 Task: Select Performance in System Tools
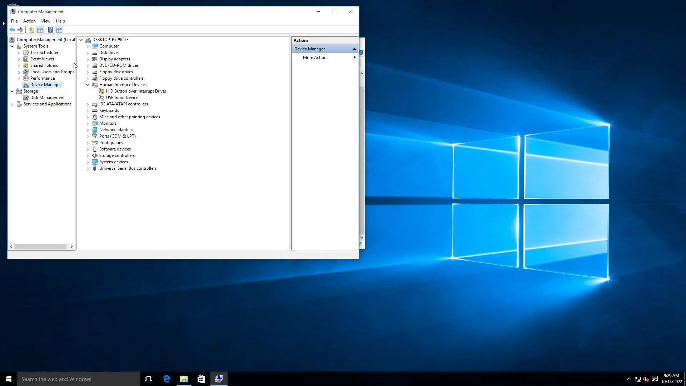coord(42,78)
